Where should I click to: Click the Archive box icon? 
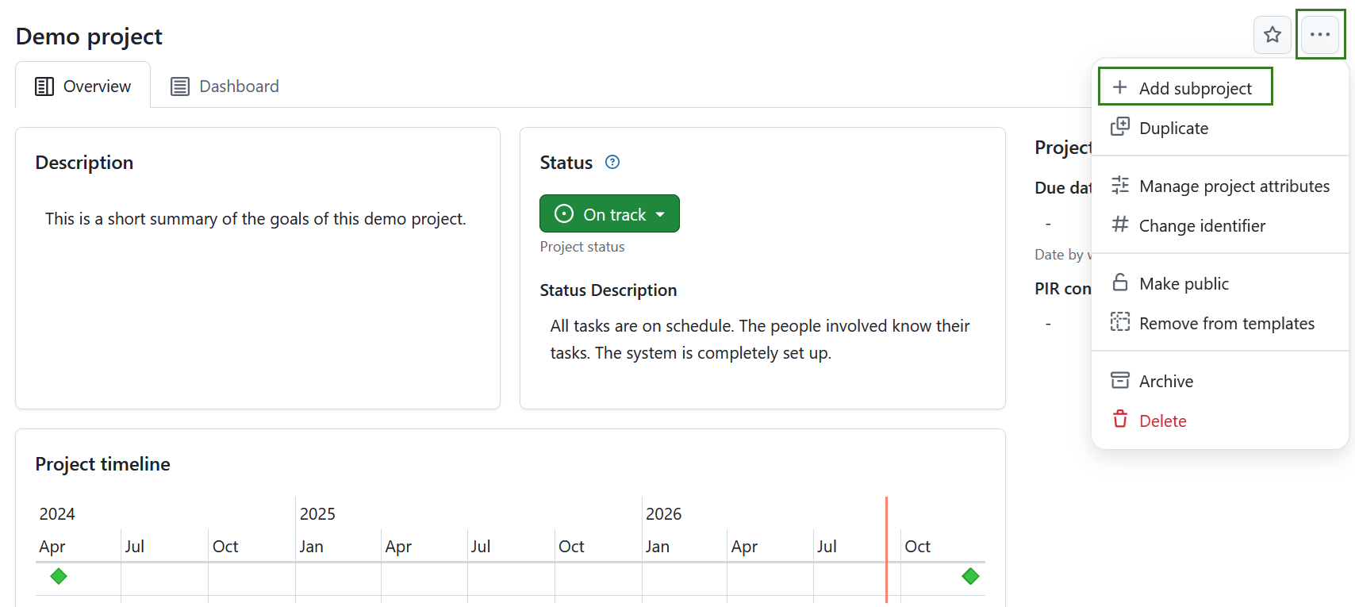pos(1120,380)
